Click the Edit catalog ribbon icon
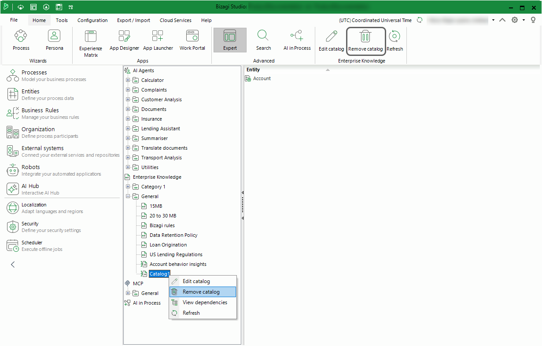The image size is (542, 346). pos(331,40)
